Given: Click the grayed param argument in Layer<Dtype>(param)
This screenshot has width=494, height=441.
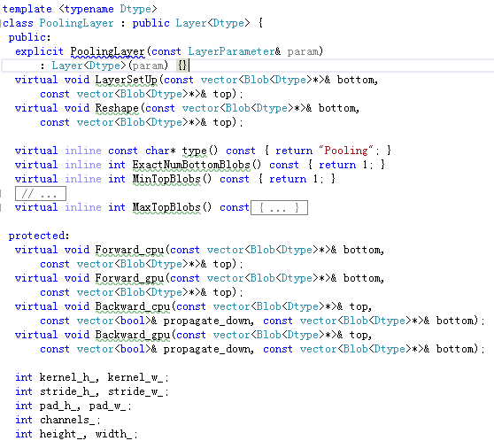Looking at the screenshot, I should click(148, 66).
